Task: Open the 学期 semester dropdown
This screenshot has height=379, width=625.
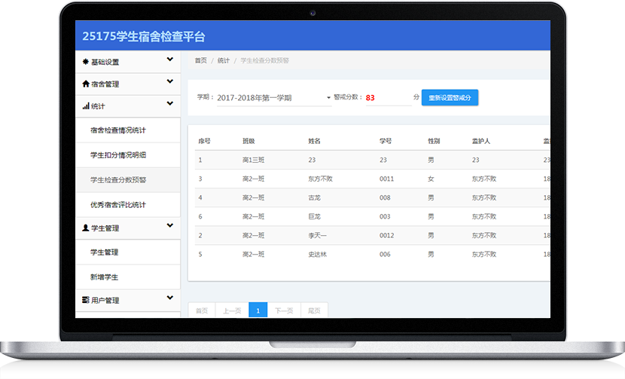Action: point(273,98)
